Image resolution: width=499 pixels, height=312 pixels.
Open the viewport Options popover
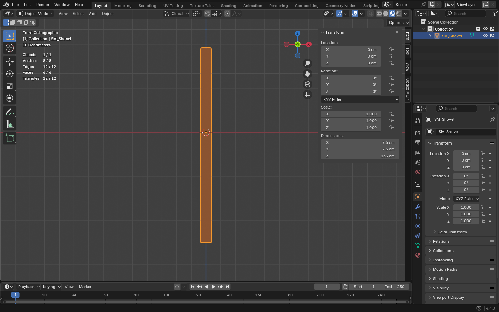[x=399, y=23]
